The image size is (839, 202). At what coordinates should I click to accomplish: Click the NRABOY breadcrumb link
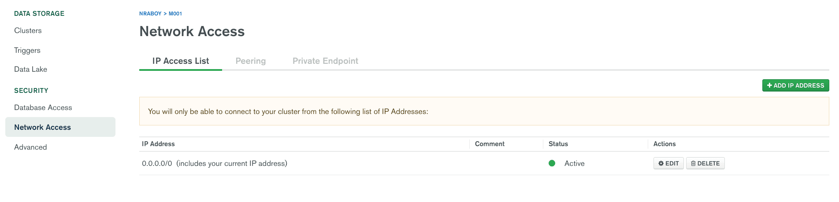click(x=150, y=14)
